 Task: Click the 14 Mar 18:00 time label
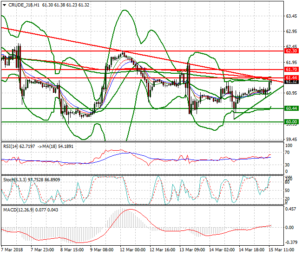[x=252, y=250]
